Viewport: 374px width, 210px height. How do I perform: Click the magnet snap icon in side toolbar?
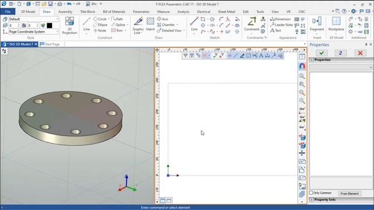coord(302,66)
